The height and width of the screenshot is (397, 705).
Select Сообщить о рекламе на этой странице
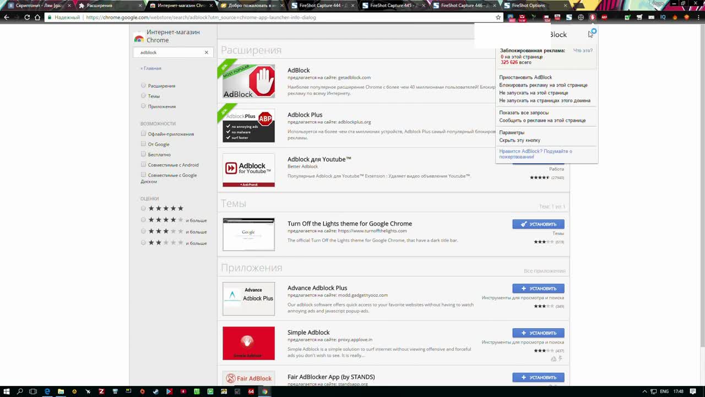pos(542,120)
